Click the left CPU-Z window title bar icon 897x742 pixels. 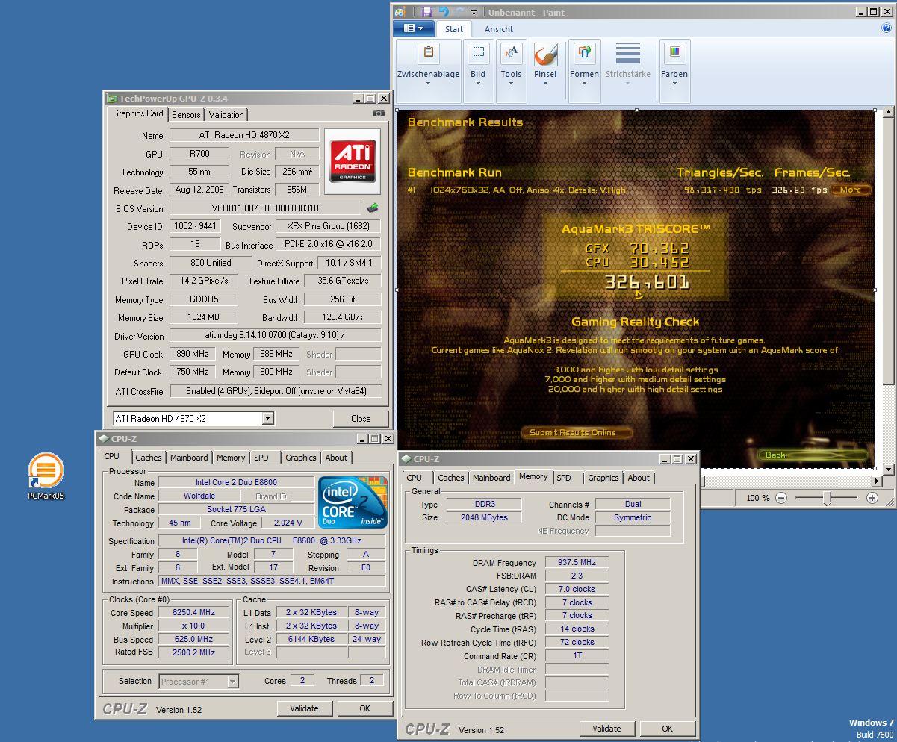coord(104,439)
